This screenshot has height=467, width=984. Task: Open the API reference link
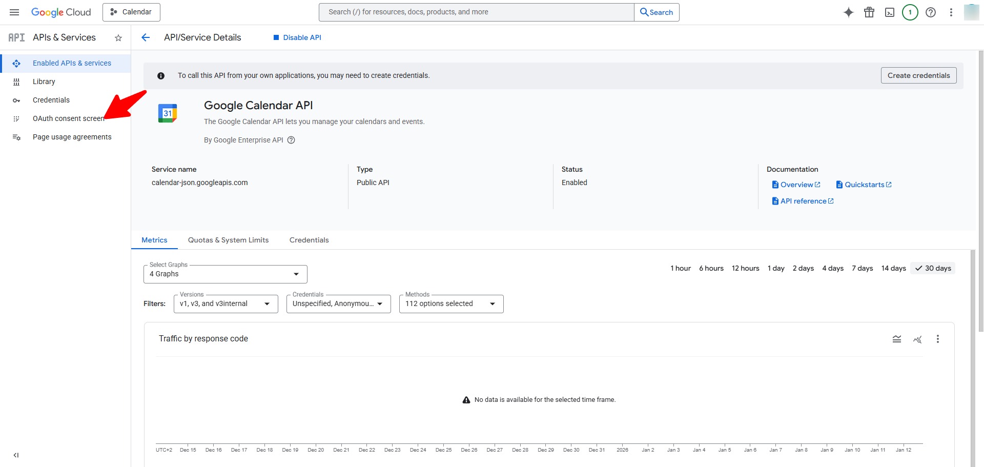(803, 201)
